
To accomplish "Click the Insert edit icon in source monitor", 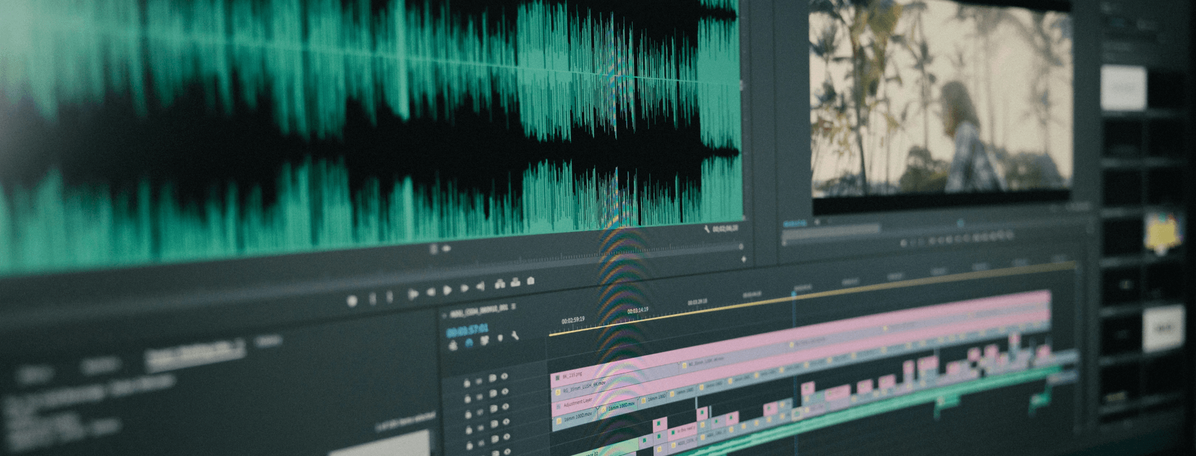I will point(500,284).
